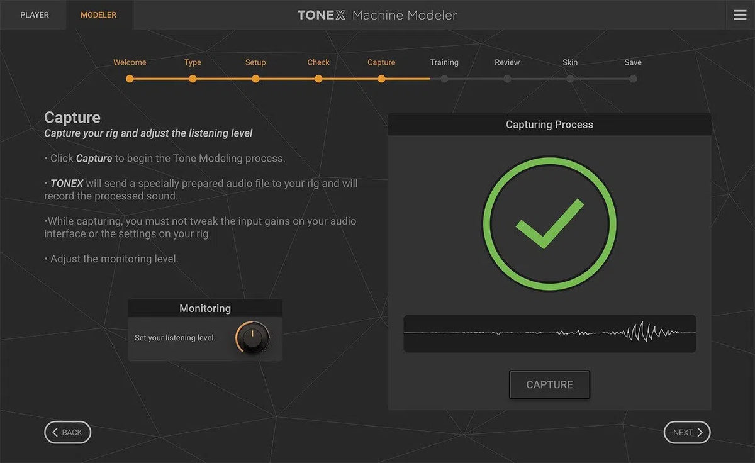This screenshot has width=755, height=463.
Task: Select the Save step dot
Action: tap(633, 79)
